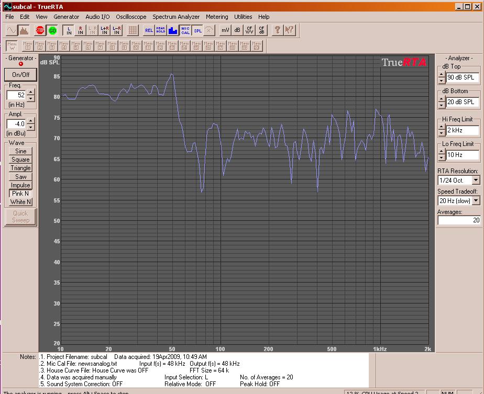Viewport: 484px width, 394px height.
Task: Click the mV units toolbar icon
Action: (x=225, y=30)
